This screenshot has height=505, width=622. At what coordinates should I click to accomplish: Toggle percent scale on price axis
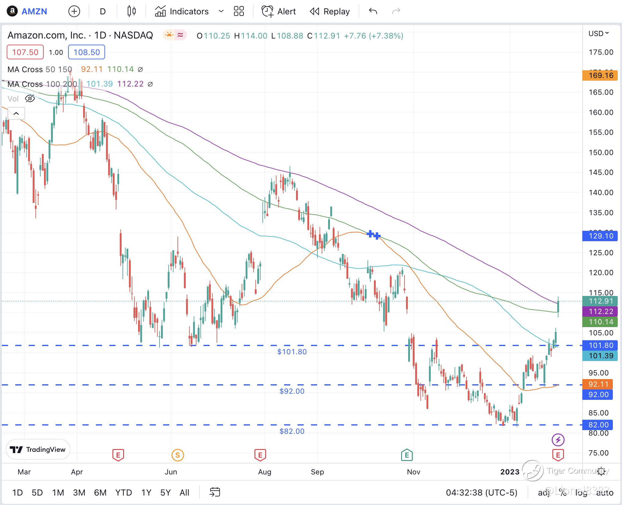click(562, 492)
